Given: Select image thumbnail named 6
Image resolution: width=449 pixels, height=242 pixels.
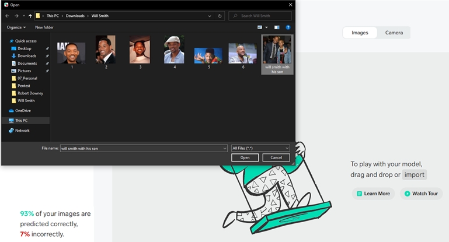Looking at the screenshot, I should [x=243, y=53].
